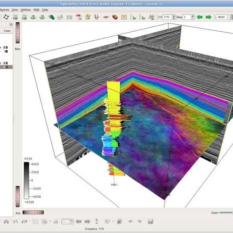This screenshot has width=233, height=233.
Task: Click the flat horizon slab icon
Action: (x=106, y=17)
